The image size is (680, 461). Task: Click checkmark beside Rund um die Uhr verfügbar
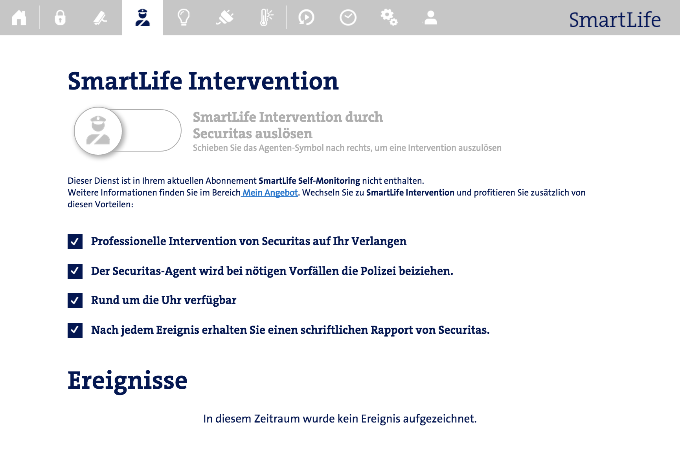75,300
